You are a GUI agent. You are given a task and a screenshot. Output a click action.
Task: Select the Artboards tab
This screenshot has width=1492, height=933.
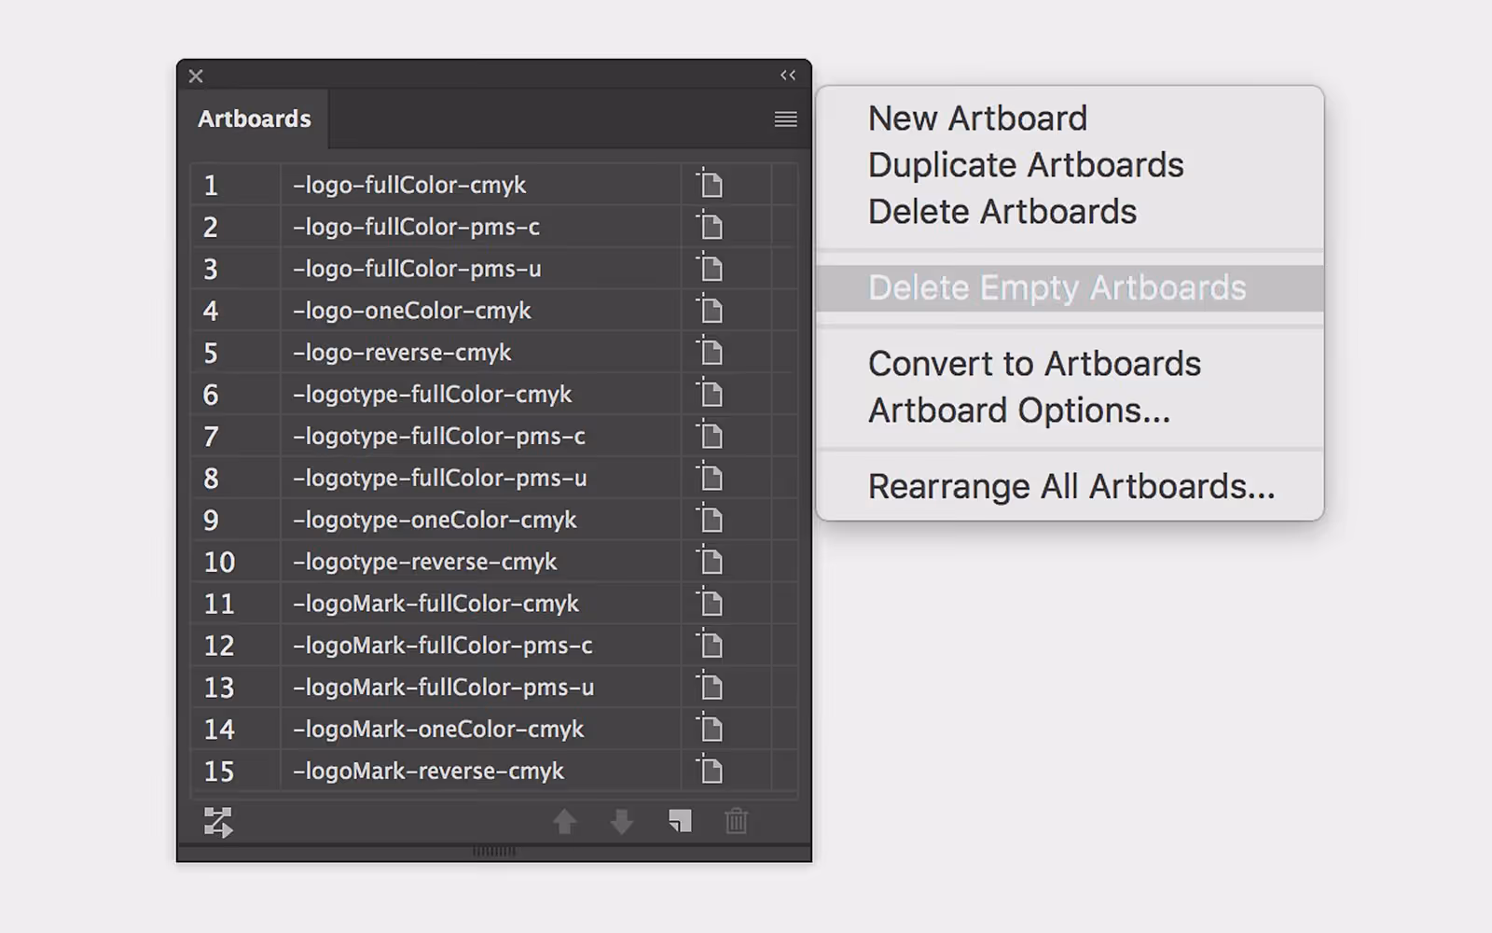pos(254,118)
